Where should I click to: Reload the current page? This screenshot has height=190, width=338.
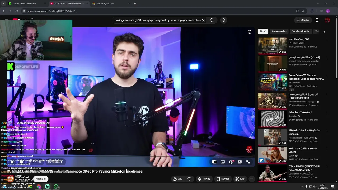pos(16,11)
